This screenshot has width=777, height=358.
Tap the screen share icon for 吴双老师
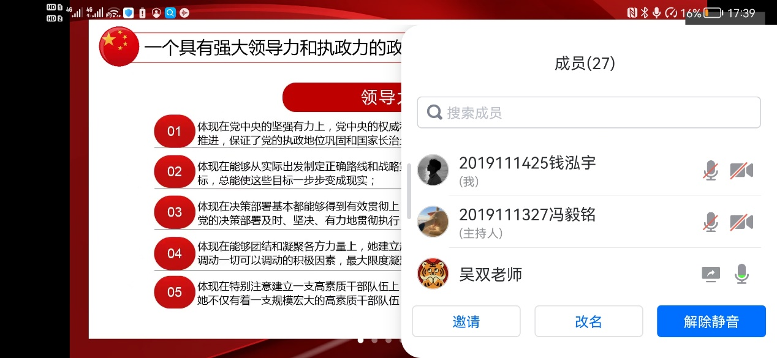click(x=711, y=274)
